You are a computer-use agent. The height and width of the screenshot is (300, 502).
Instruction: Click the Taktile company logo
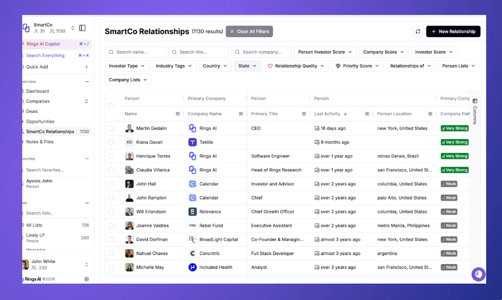click(x=192, y=142)
